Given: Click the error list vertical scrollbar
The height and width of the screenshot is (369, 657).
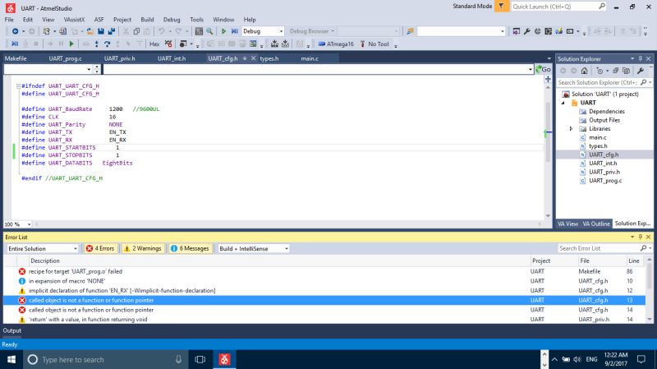Looking at the screenshot, I should (x=650, y=289).
